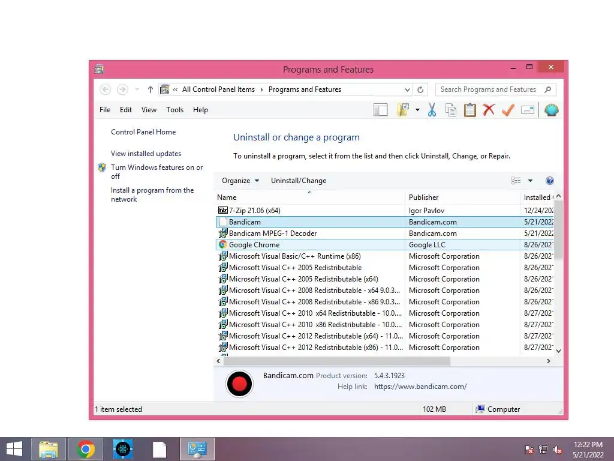Open the Edit menu
Image resolution: width=614 pixels, height=461 pixels.
pos(126,110)
